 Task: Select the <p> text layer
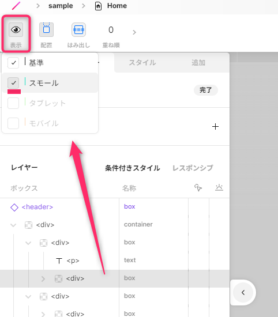(x=115, y=261)
